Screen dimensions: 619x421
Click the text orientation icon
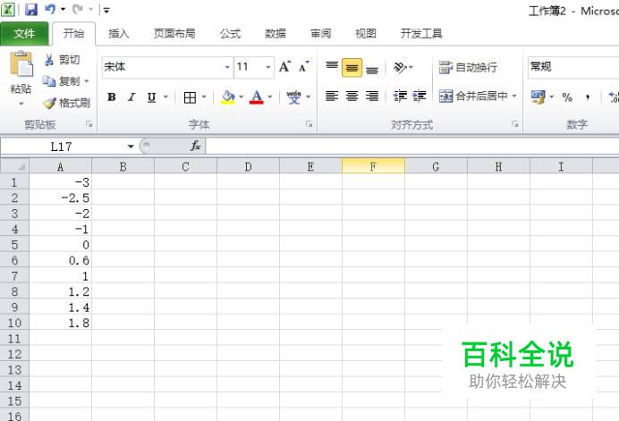click(401, 67)
